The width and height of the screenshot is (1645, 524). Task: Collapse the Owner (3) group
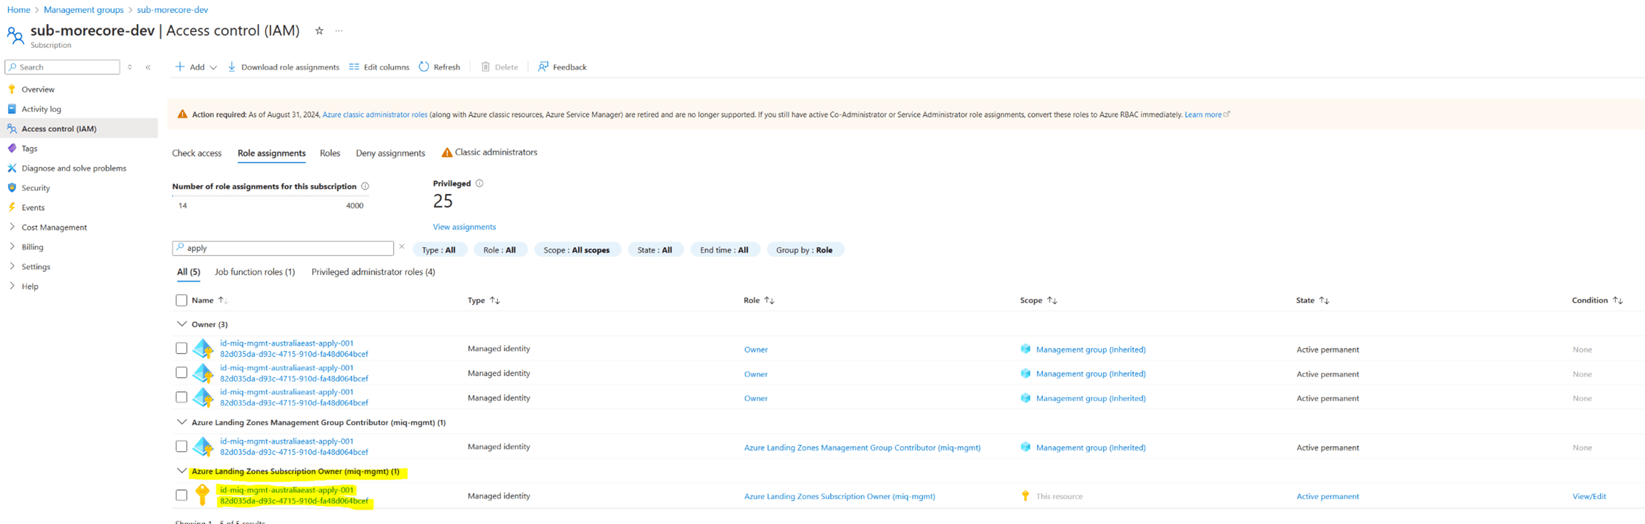pos(181,324)
